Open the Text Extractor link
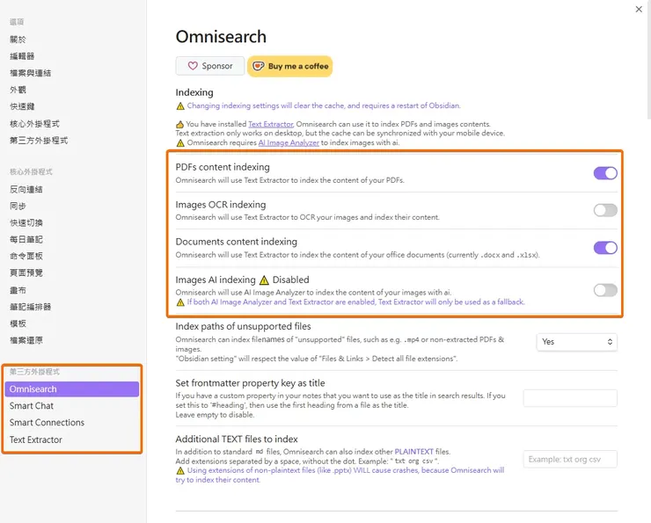651x523 pixels. coord(271,124)
